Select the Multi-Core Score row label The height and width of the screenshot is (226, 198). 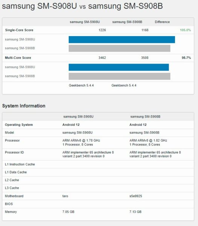(18, 58)
